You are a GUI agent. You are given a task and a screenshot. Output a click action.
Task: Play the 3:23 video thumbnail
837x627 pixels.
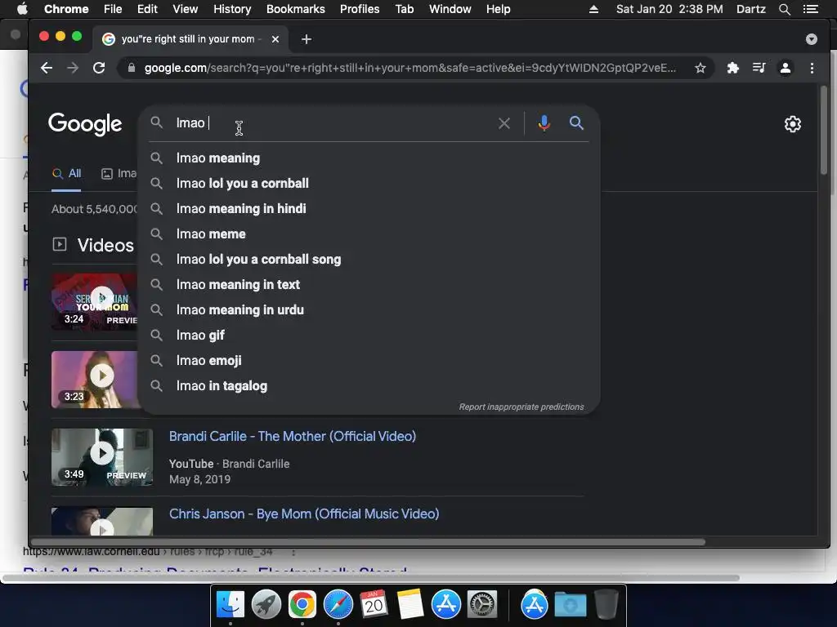tap(96, 380)
